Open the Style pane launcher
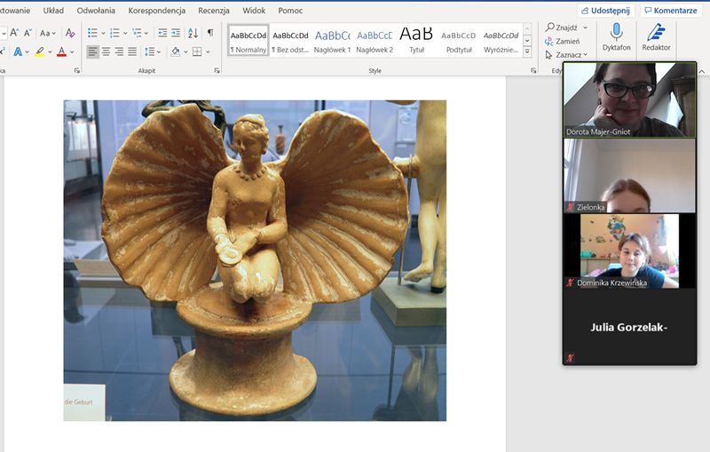 (x=533, y=71)
